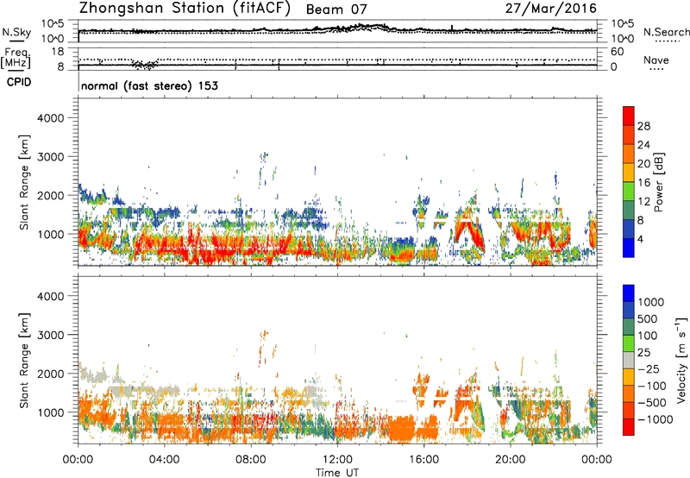Click the "Velocity [m s-1]" color bar title
Image resolution: width=690 pixels, height=478 pixels.
[x=681, y=360]
